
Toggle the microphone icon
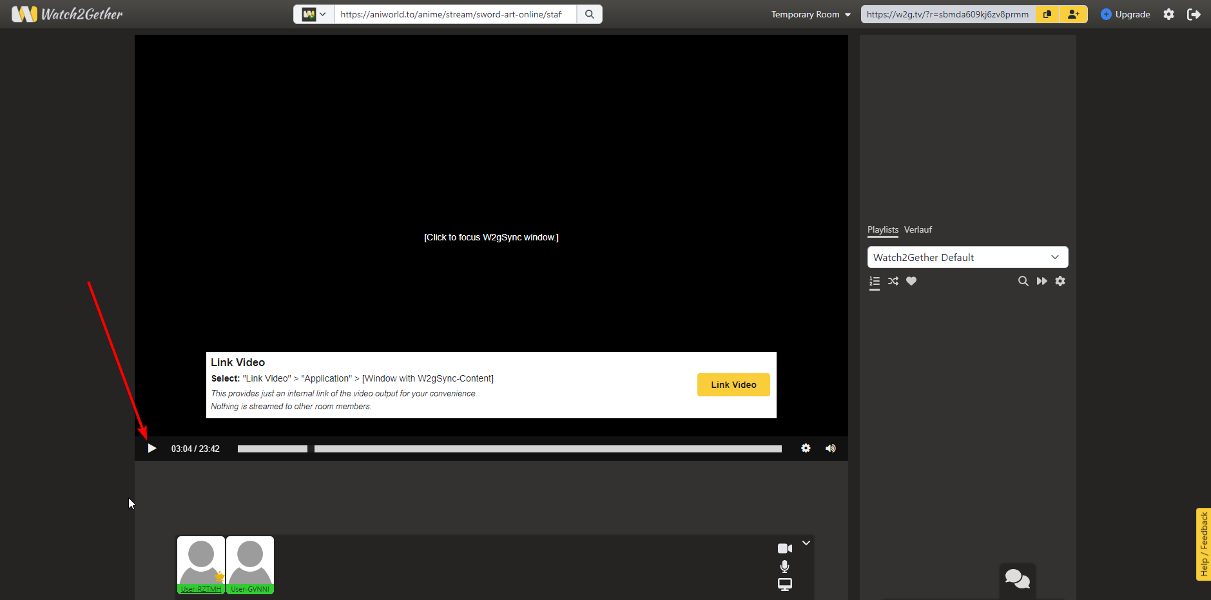pyautogui.click(x=784, y=566)
